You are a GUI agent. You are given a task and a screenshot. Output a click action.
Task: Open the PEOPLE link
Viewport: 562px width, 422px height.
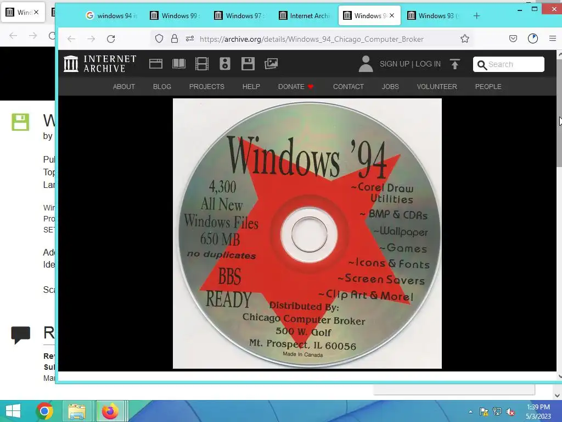point(488,86)
